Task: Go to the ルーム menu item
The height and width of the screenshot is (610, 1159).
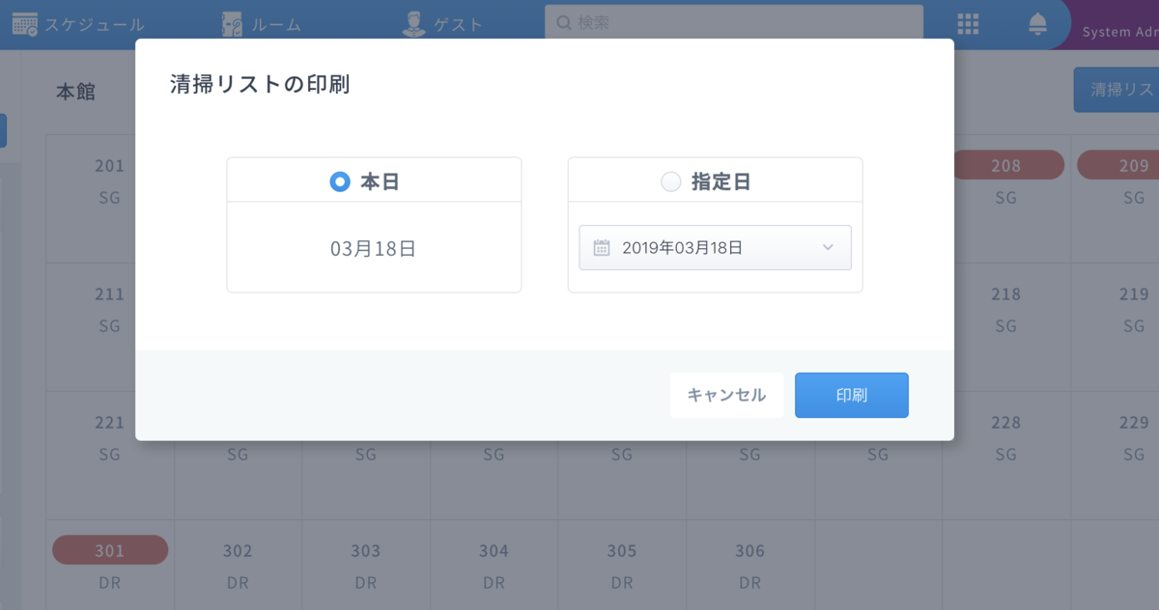Action: 275,25
